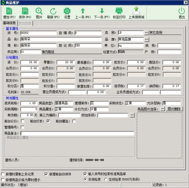Click the 货号 input field
The image size is (189, 188).
tap(39, 33)
